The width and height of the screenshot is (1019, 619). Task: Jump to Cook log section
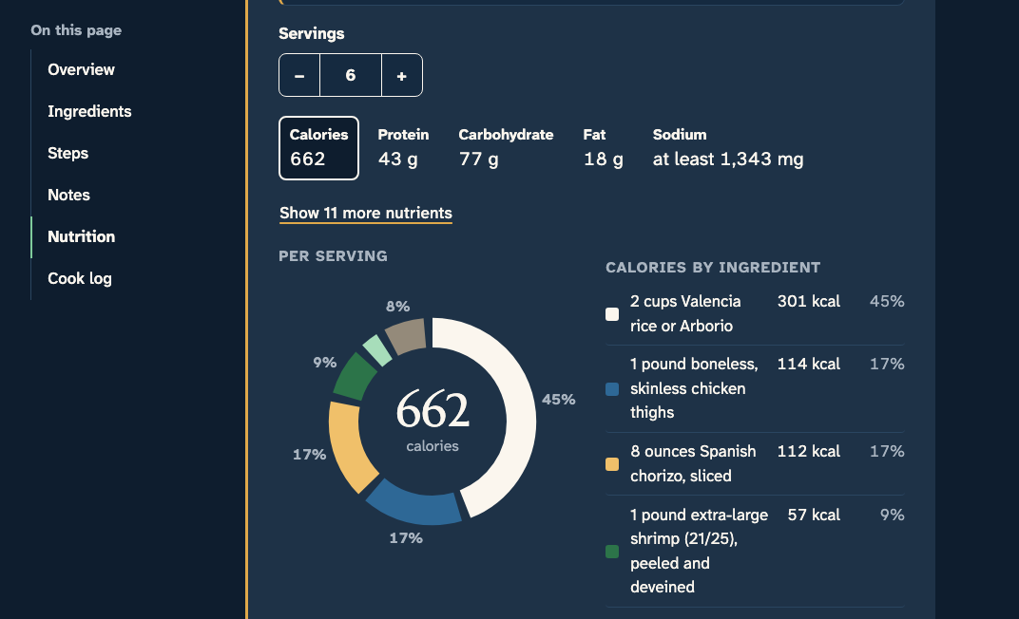[x=80, y=278]
